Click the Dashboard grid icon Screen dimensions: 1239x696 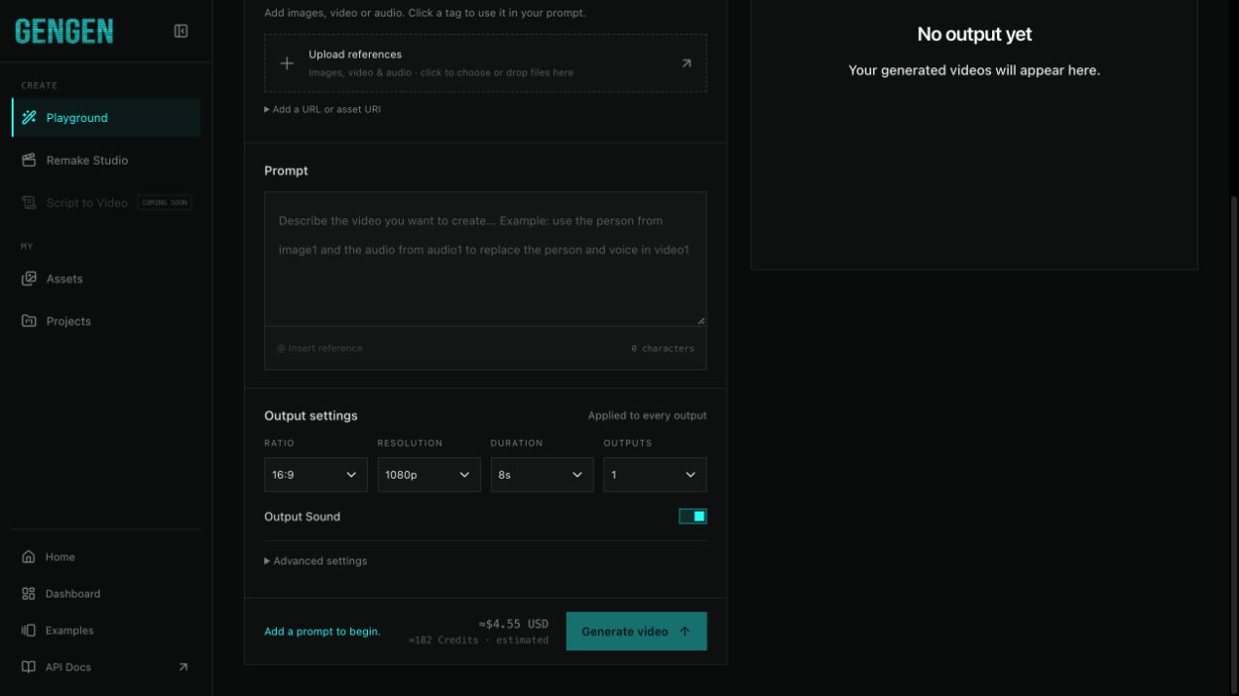(x=28, y=594)
